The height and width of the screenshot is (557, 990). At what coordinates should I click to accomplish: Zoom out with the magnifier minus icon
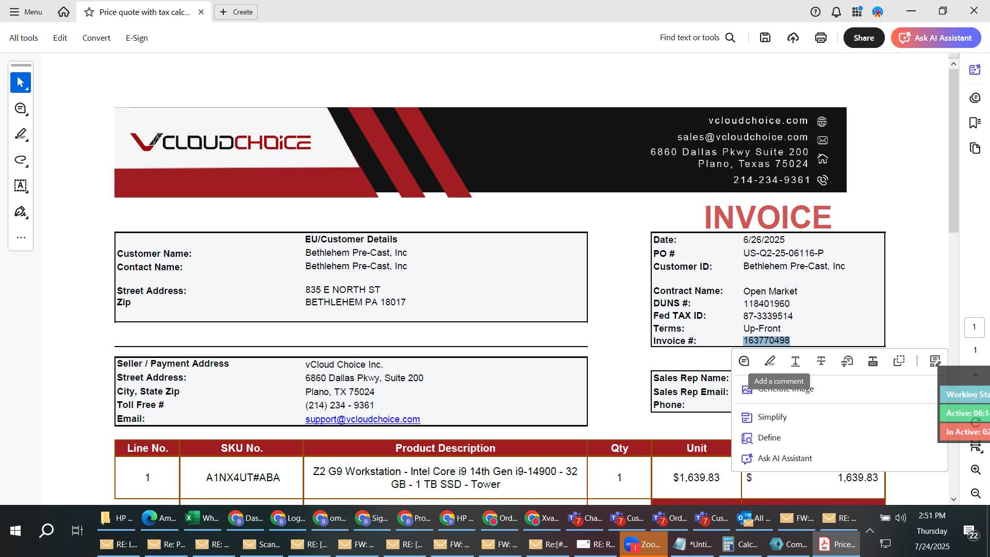(x=976, y=493)
